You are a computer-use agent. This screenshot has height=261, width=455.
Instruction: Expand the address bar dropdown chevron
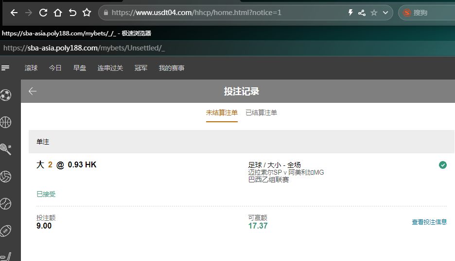pos(385,13)
